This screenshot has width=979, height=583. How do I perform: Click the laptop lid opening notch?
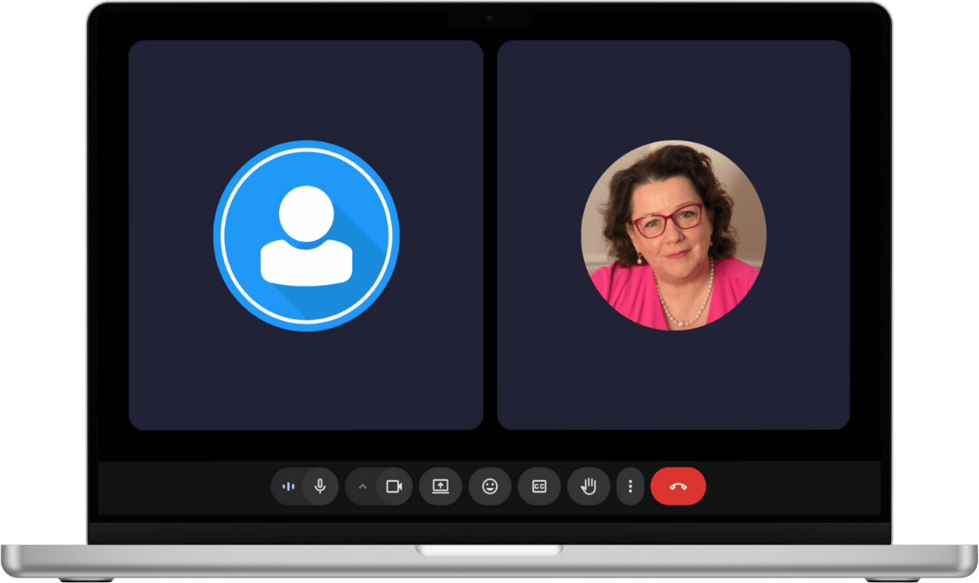[489, 551]
